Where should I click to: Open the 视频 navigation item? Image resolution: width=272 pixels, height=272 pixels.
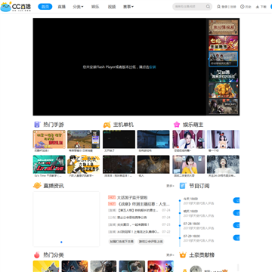(112, 7)
